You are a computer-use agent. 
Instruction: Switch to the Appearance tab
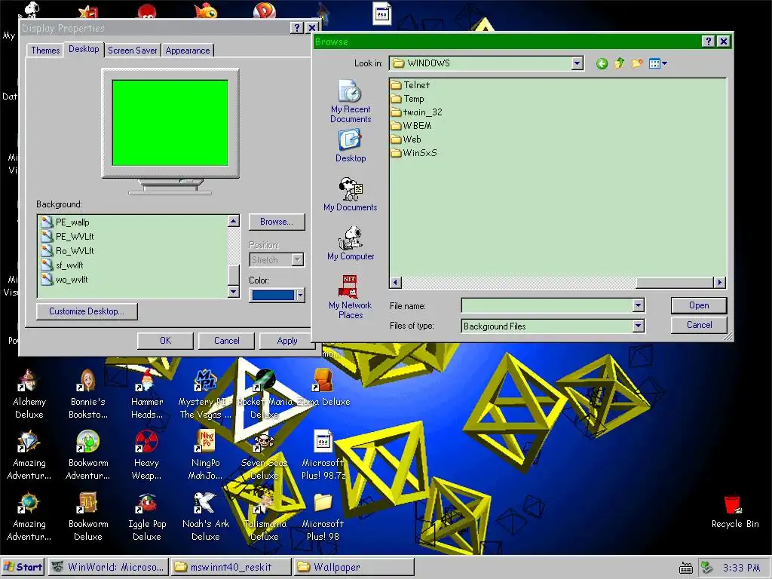188,51
